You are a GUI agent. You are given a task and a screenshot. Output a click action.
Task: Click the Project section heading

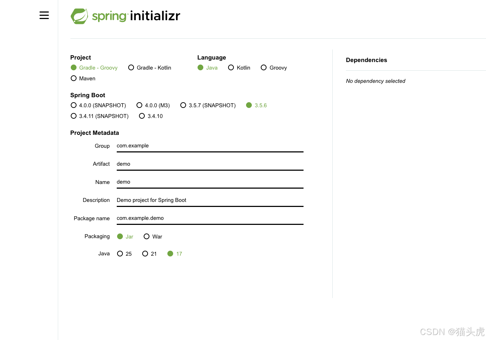[x=80, y=57]
